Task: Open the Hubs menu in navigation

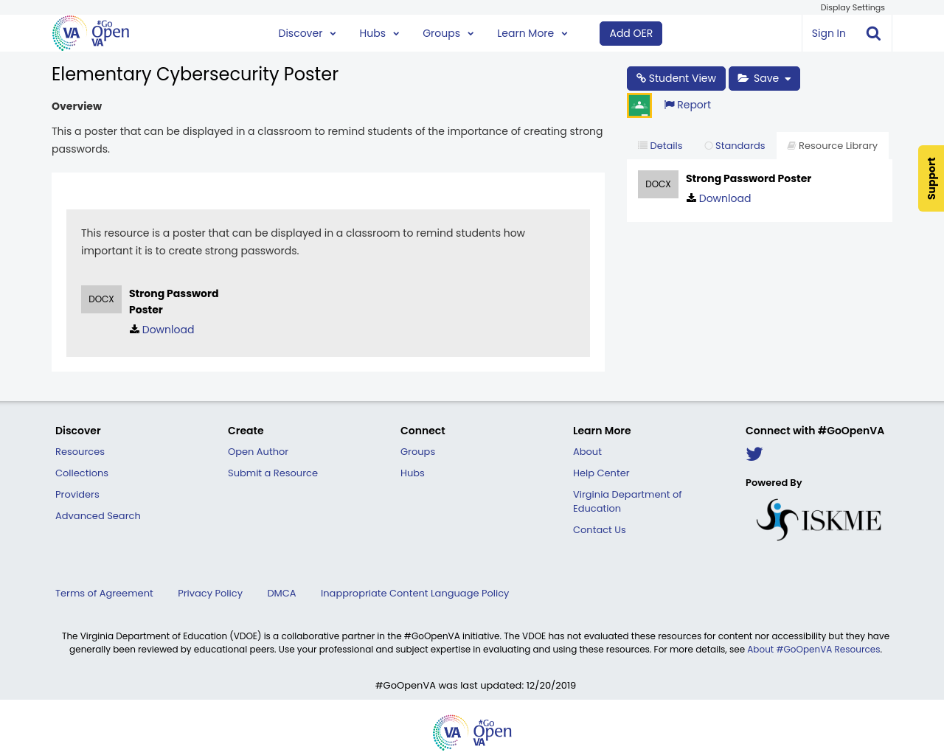Action: (378, 32)
